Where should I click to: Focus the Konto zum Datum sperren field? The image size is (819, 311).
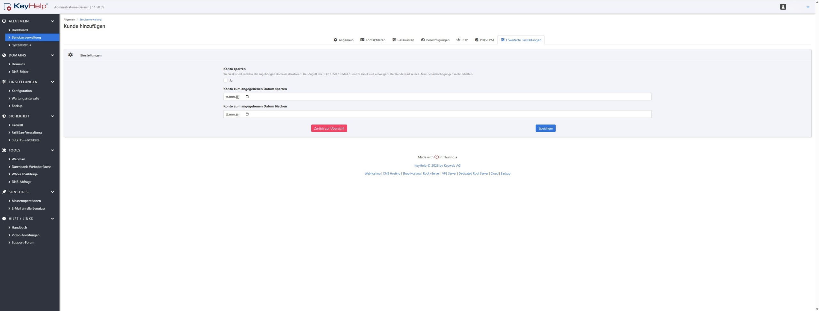pos(437,97)
